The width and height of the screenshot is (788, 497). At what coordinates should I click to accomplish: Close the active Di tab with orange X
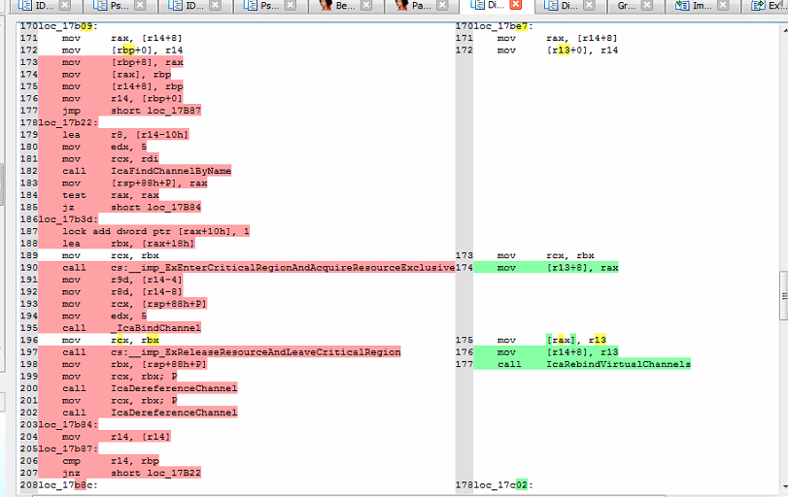coord(517,7)
